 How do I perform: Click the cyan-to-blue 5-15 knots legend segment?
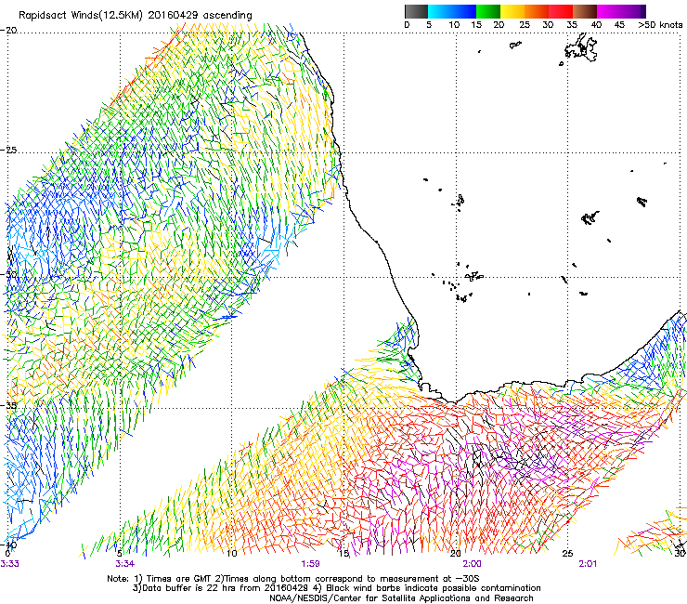(452, 11)
